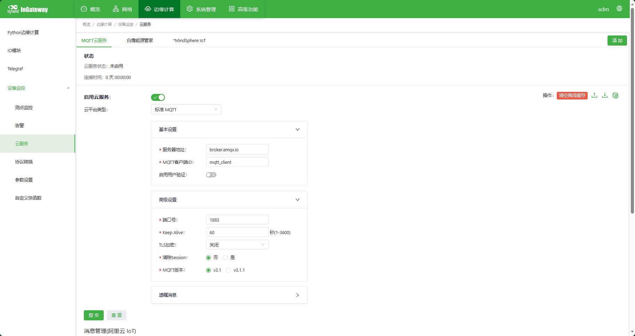The height and width of the screenshot is (336, 635).
Task: Click the download/export configuration icon
Action: 605,95
